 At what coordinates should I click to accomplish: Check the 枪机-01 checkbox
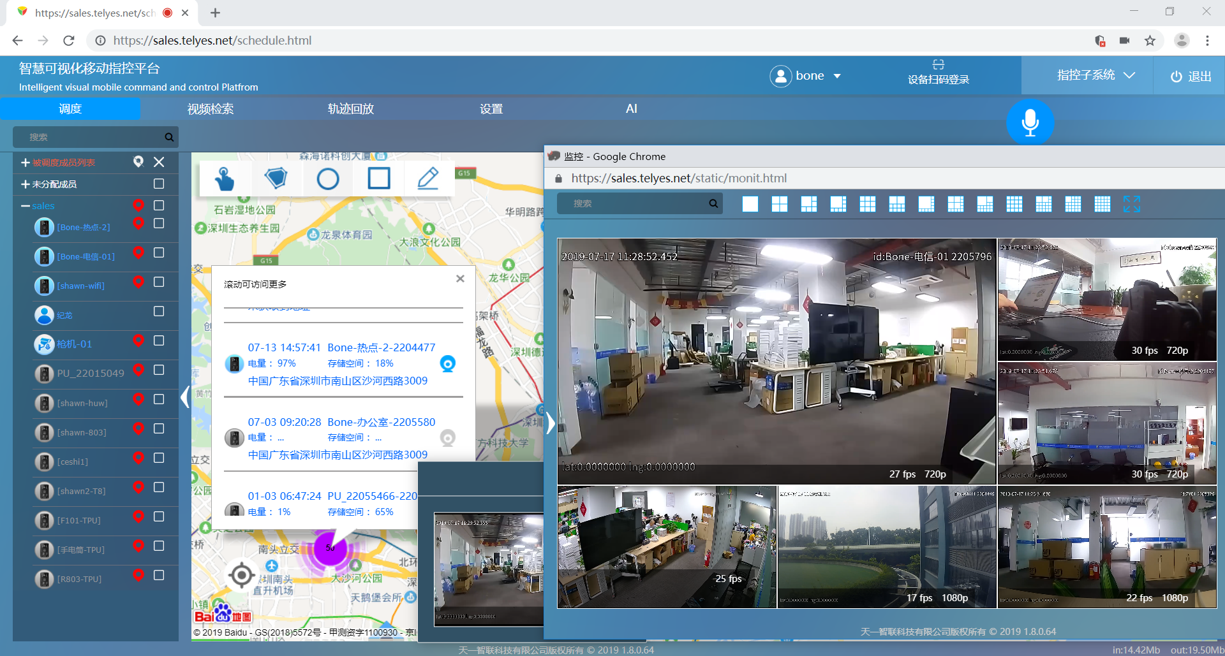[x=159, y=340]
